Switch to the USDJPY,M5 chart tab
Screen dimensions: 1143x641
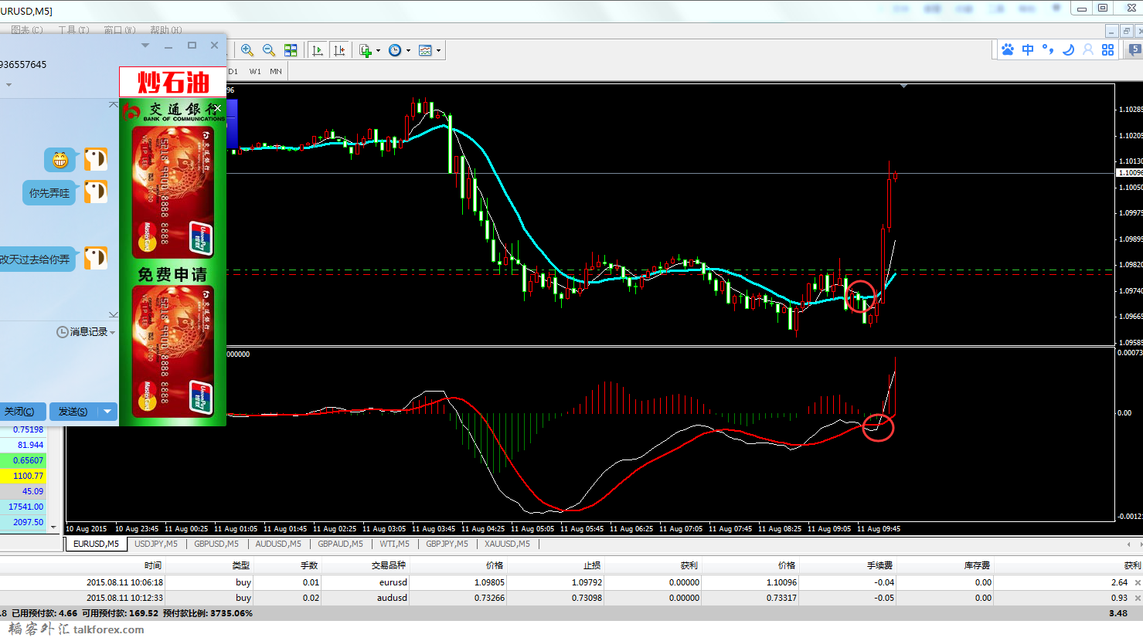pyautogui.click(x=156, y=544)
